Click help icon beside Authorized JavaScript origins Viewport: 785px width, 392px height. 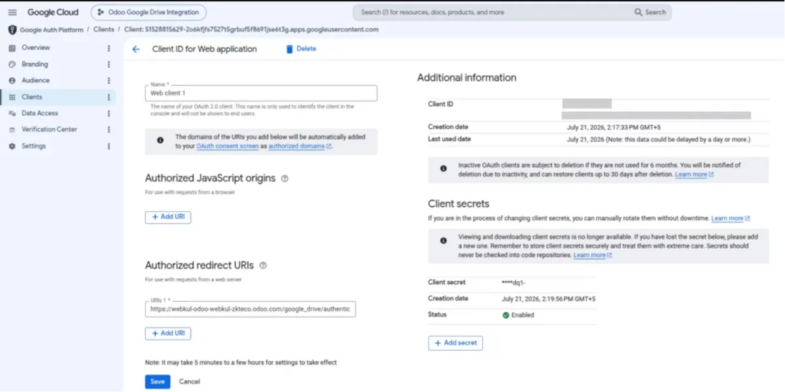click(285, 178)
